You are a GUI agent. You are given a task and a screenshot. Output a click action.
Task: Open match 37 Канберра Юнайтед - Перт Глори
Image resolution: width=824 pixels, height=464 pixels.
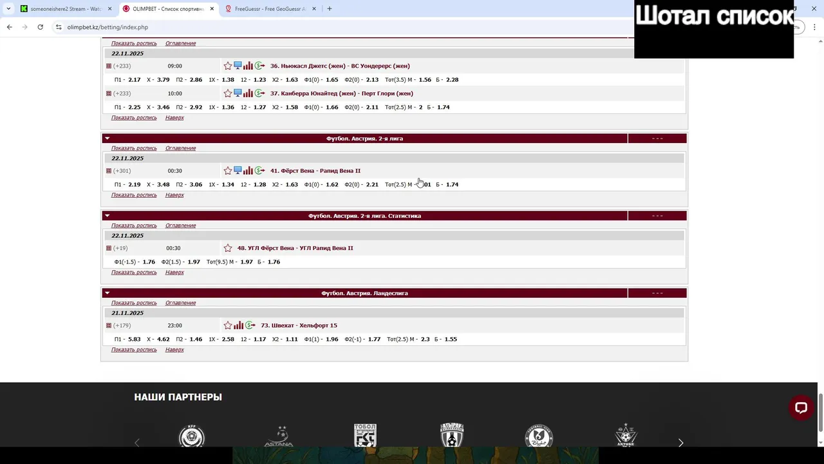click(341, 93)
